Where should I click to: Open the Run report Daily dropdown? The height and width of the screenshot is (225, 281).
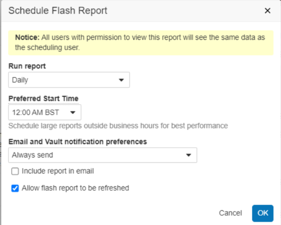69,80
